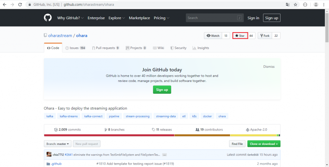329x167 pixels.
Task: Select the docker topic tag
Action: pyautogui.click(x=207, y=116)
